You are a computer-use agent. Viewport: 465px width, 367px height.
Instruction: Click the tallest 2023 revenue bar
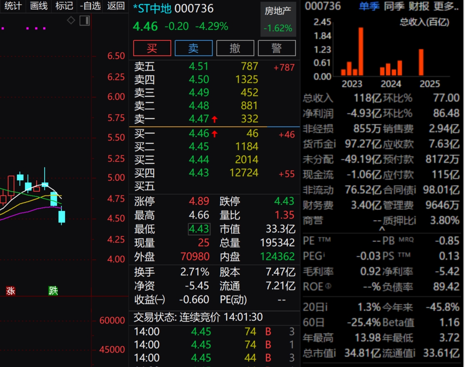coord(360,52)
